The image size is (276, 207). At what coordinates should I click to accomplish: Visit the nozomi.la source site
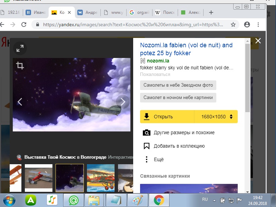[x=158, y=61]
